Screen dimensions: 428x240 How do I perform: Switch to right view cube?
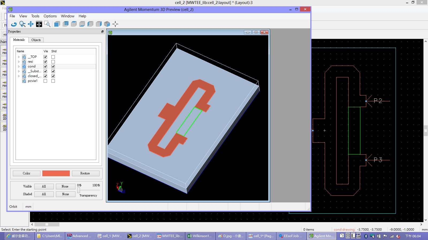click(x=99, y=24)
